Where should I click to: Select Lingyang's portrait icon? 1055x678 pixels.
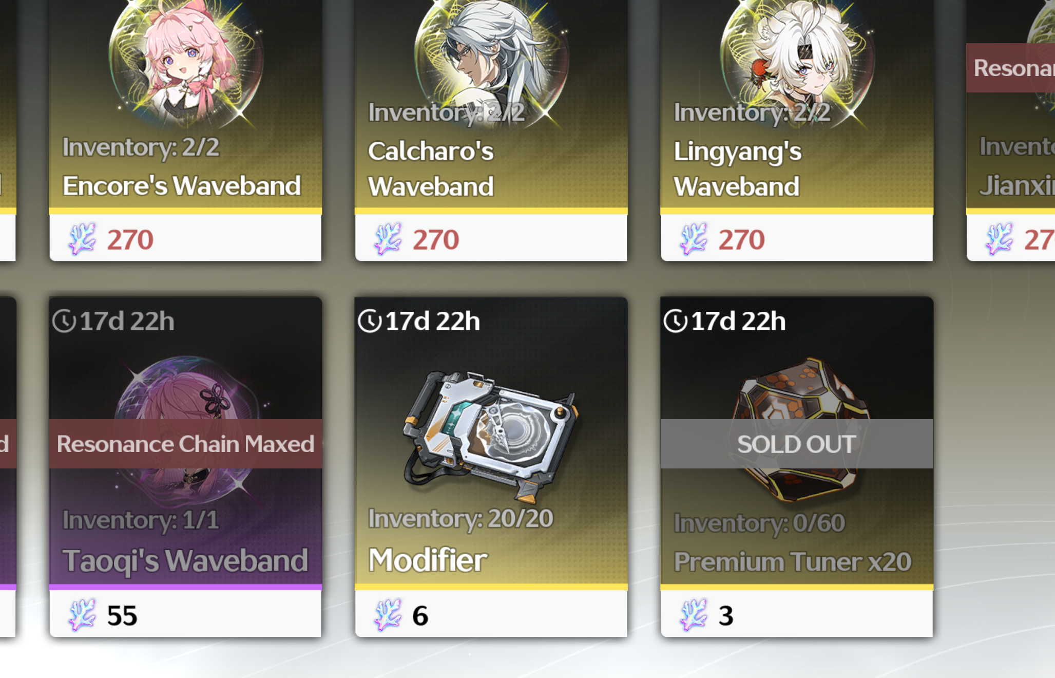coord(797,56)
